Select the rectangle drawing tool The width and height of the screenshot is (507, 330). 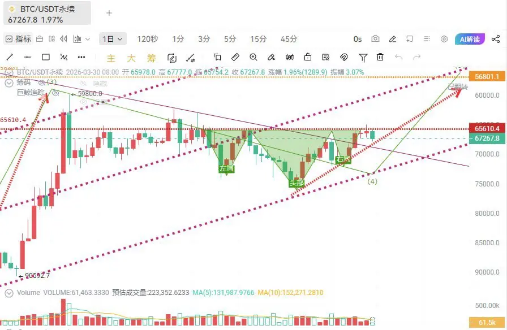pos(46,57)
